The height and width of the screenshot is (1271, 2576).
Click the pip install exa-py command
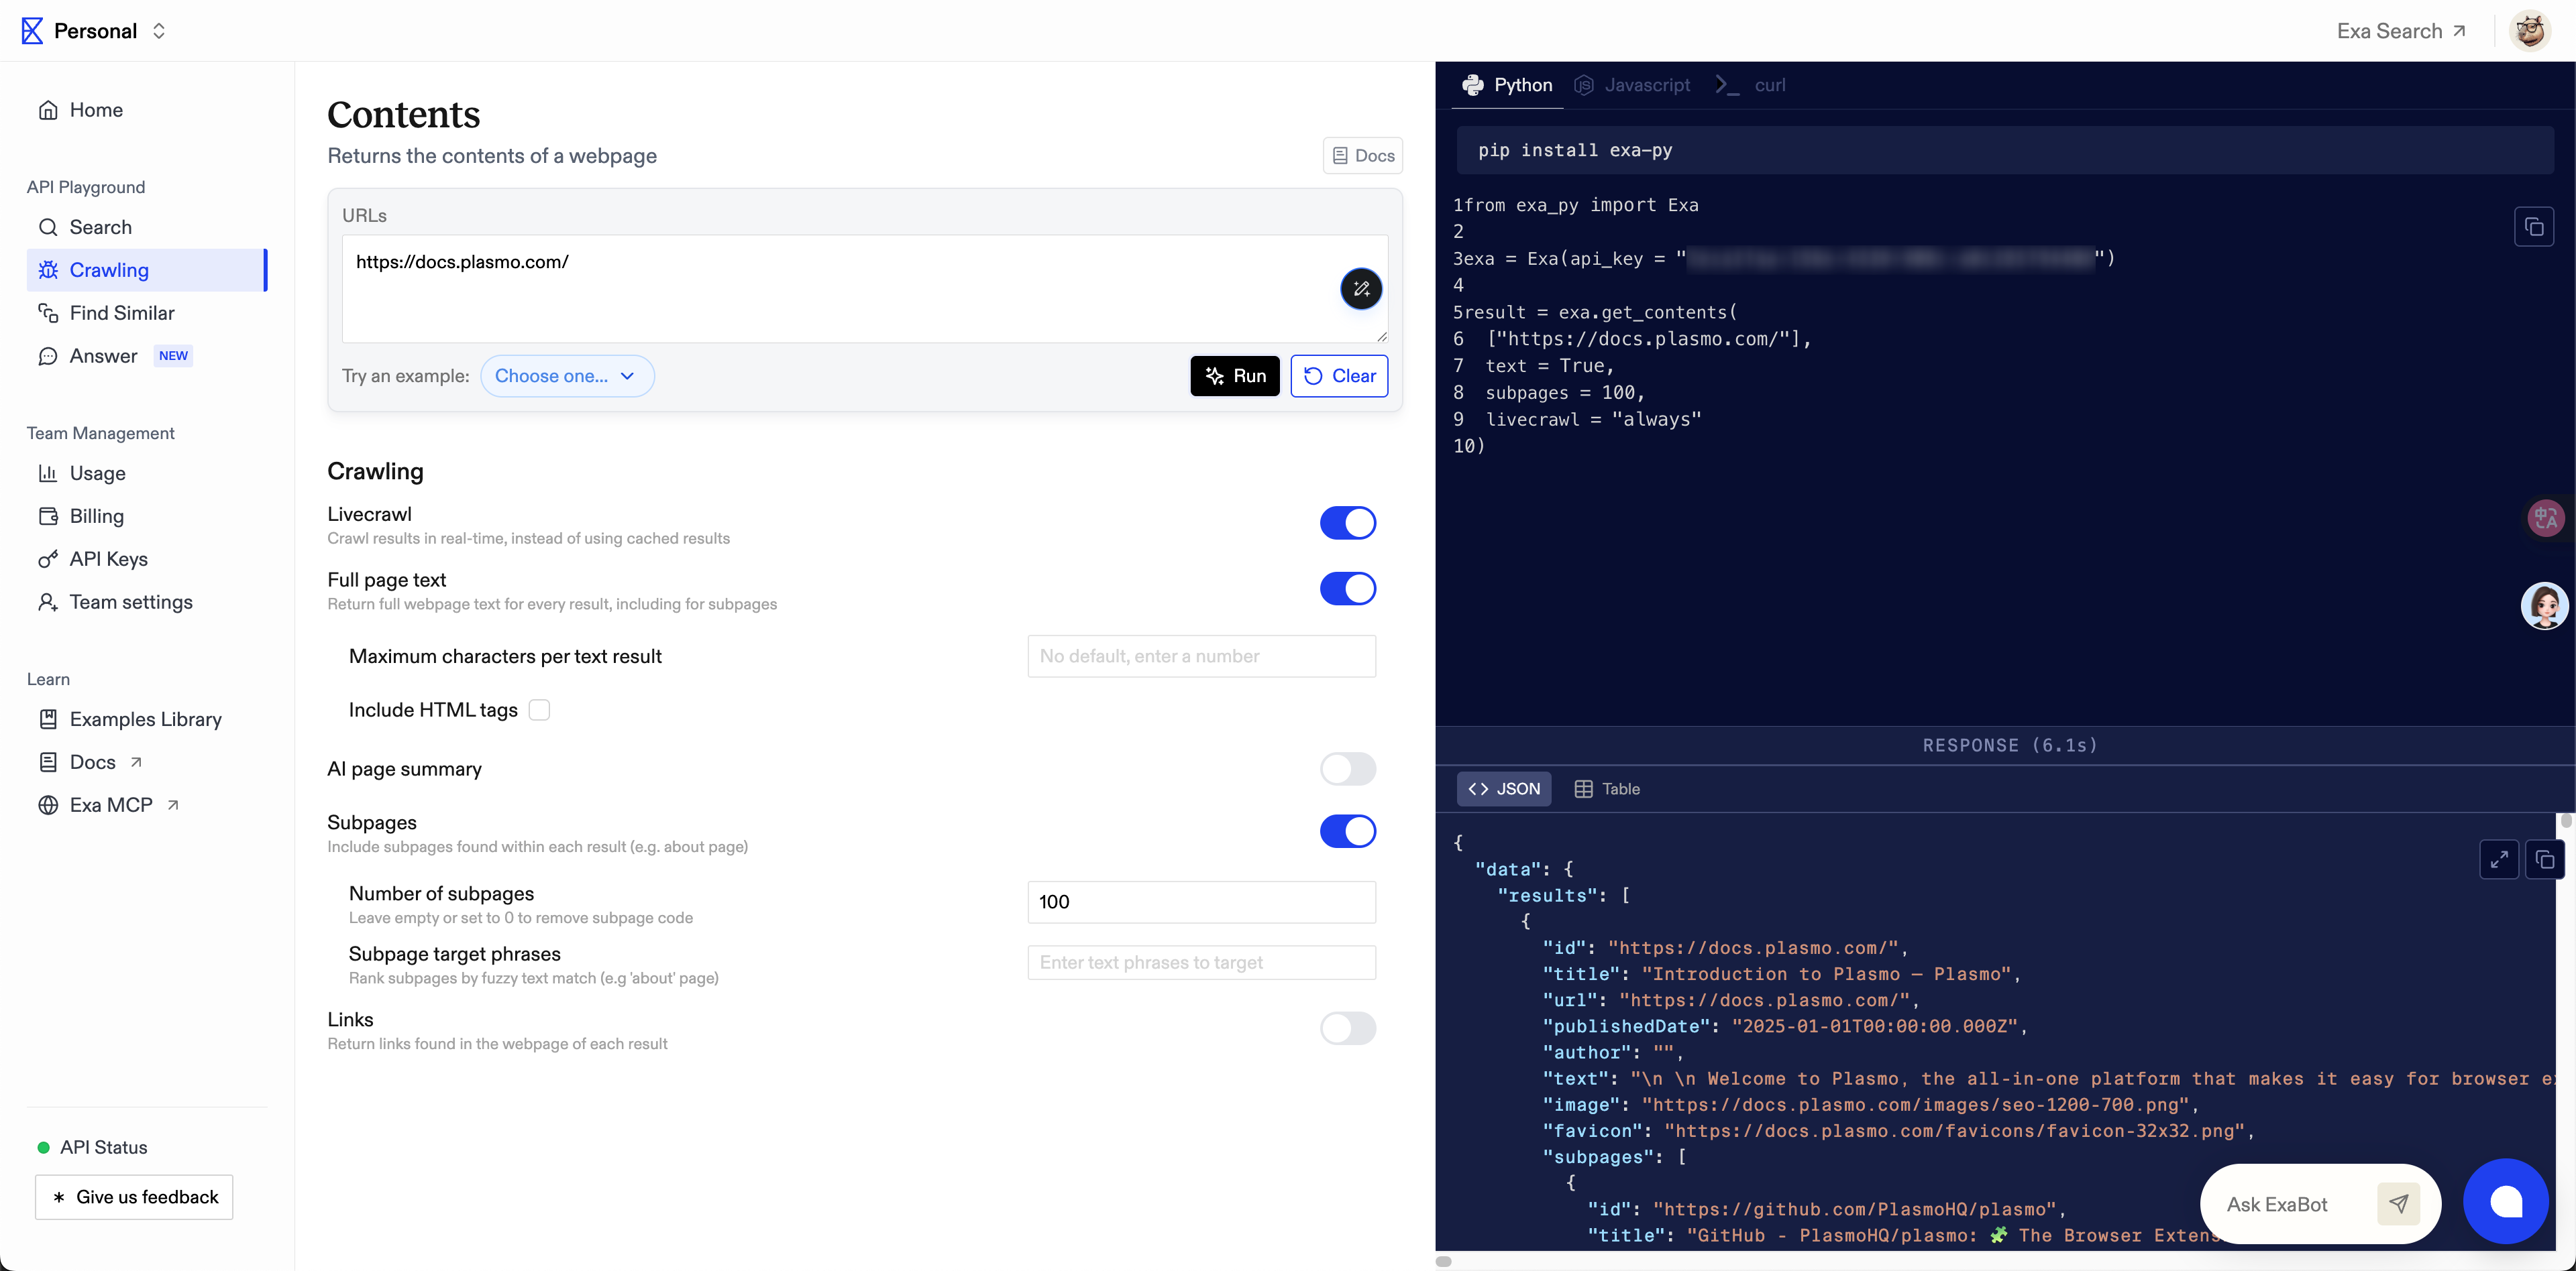coord(2005,150)
